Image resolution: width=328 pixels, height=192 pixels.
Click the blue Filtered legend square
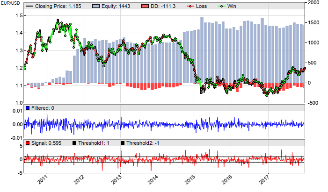(x=28, y=108)
